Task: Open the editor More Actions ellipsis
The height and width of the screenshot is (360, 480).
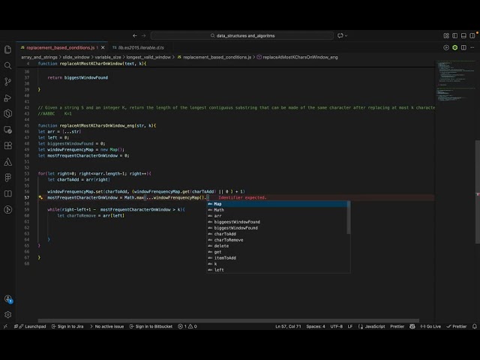Action: coord(472,47)
